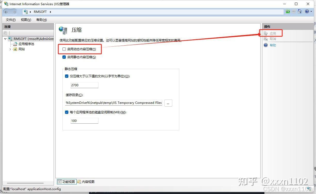Click arrow before RMSOFT in address bar

(31, 12)
